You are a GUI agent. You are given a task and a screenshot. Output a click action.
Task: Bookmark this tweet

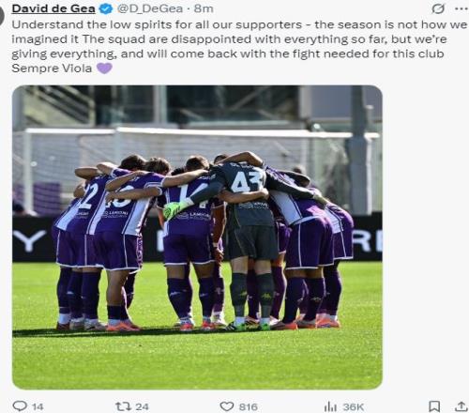click(x=434, y=406)
